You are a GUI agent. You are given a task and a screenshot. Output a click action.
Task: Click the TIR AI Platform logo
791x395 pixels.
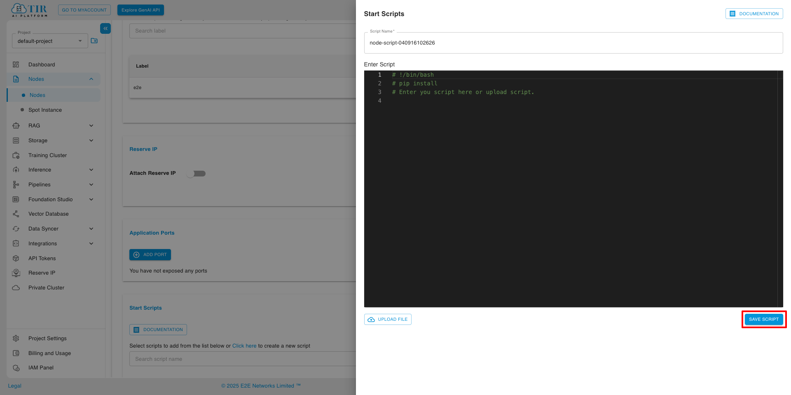[x=29, y=10]
